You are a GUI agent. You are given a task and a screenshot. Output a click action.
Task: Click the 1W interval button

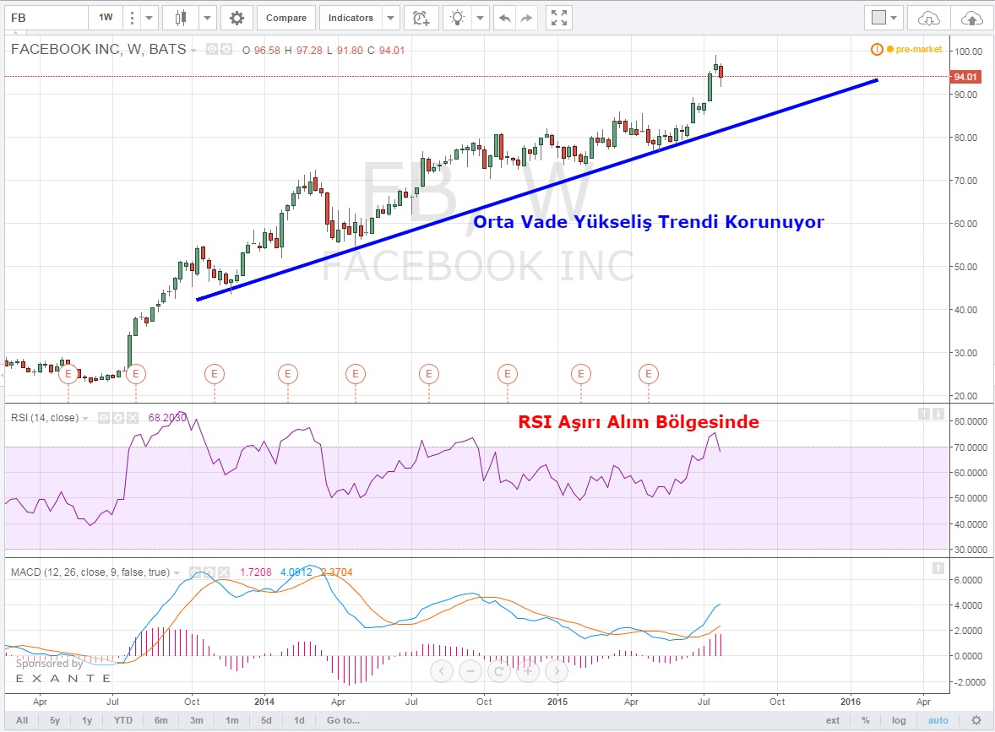point(106,18)
